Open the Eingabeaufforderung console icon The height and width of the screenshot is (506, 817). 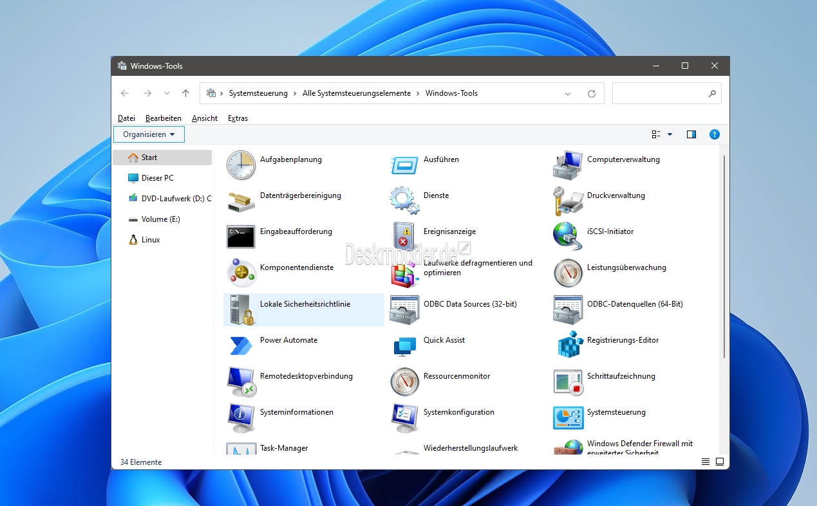click(x=241, y=237)
